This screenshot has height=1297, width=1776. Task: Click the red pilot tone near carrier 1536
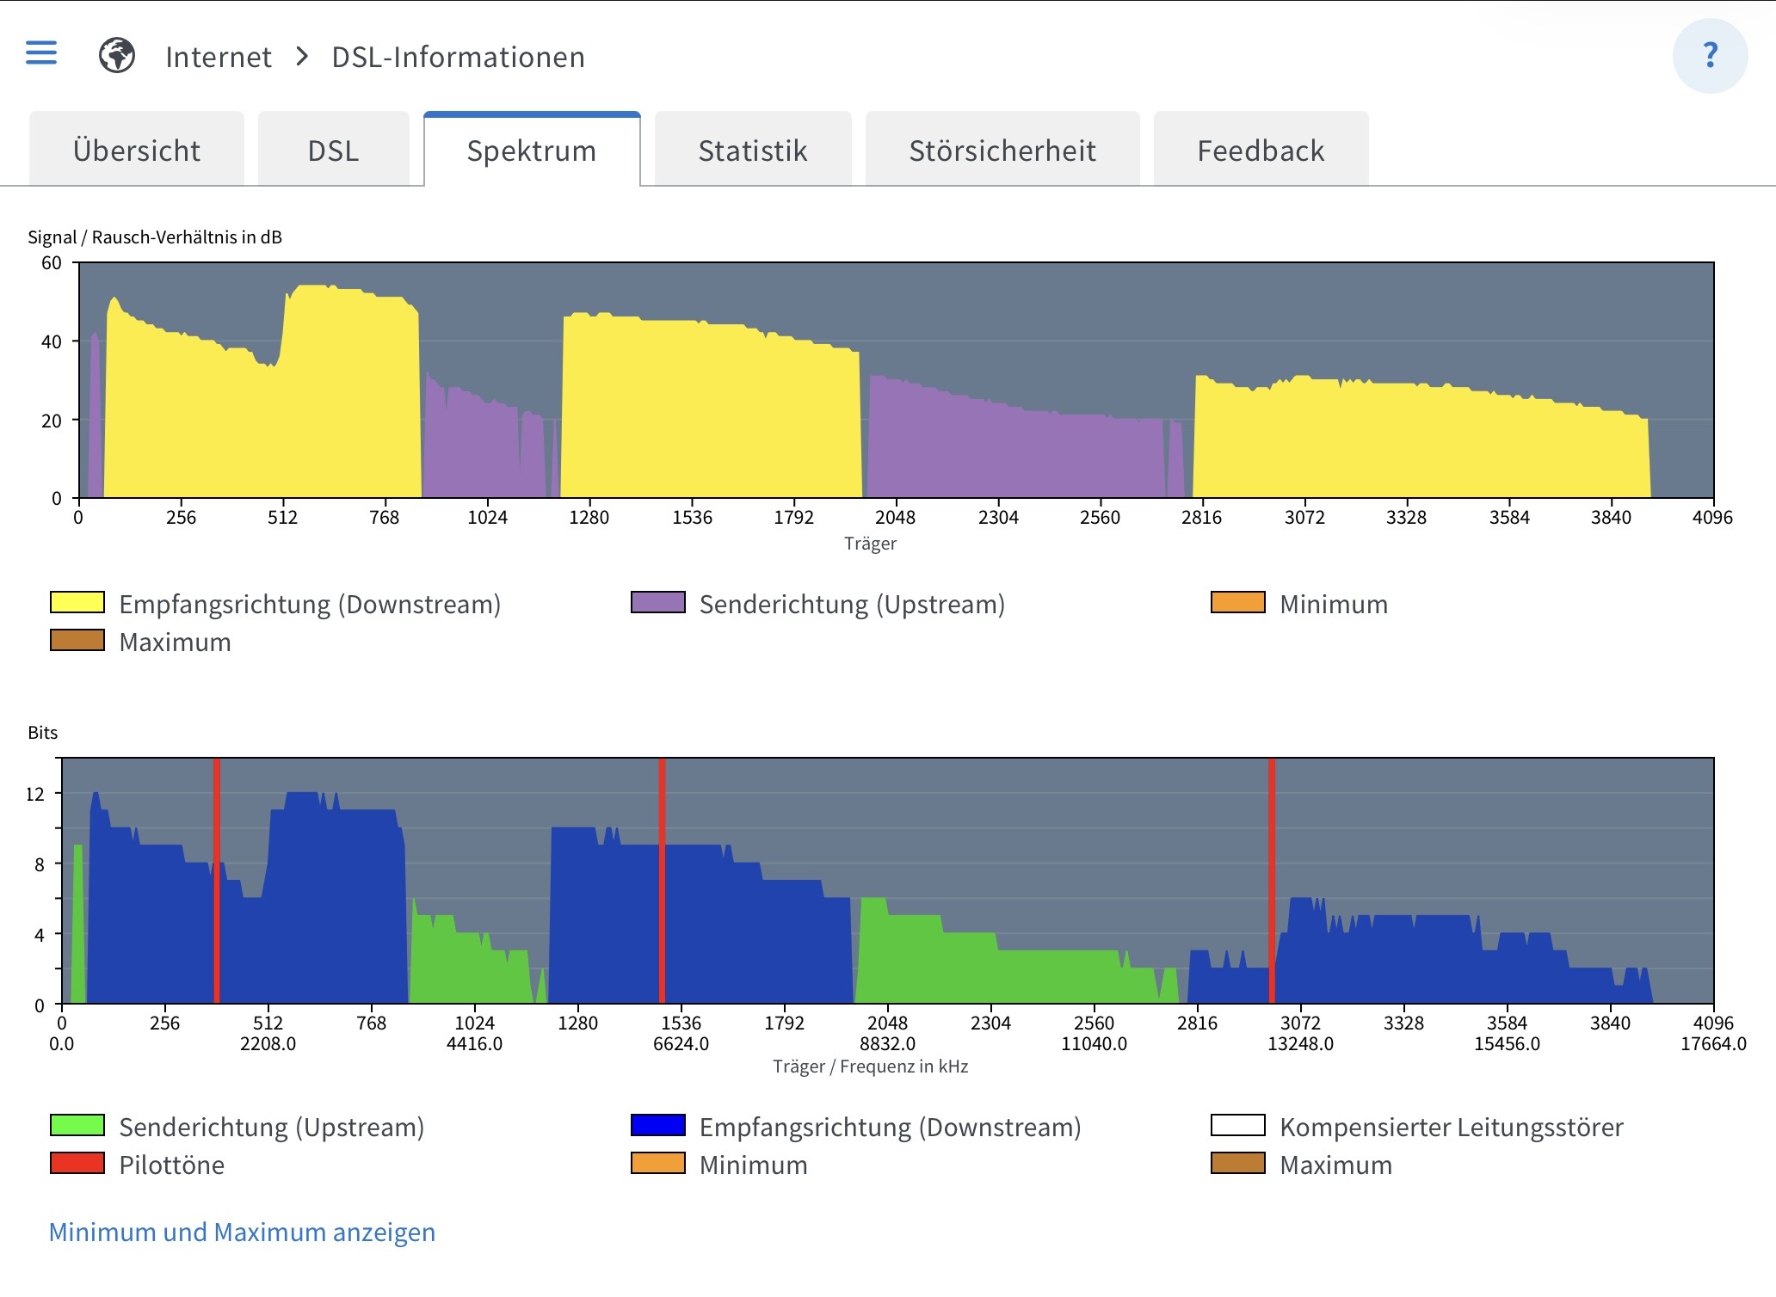coord(662,877)
